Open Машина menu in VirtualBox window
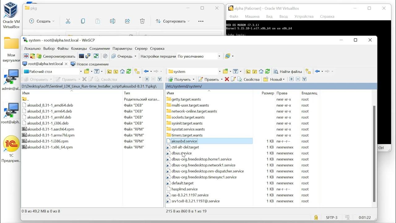The height and width of the screenshot is (223, 396). [252, 16]
